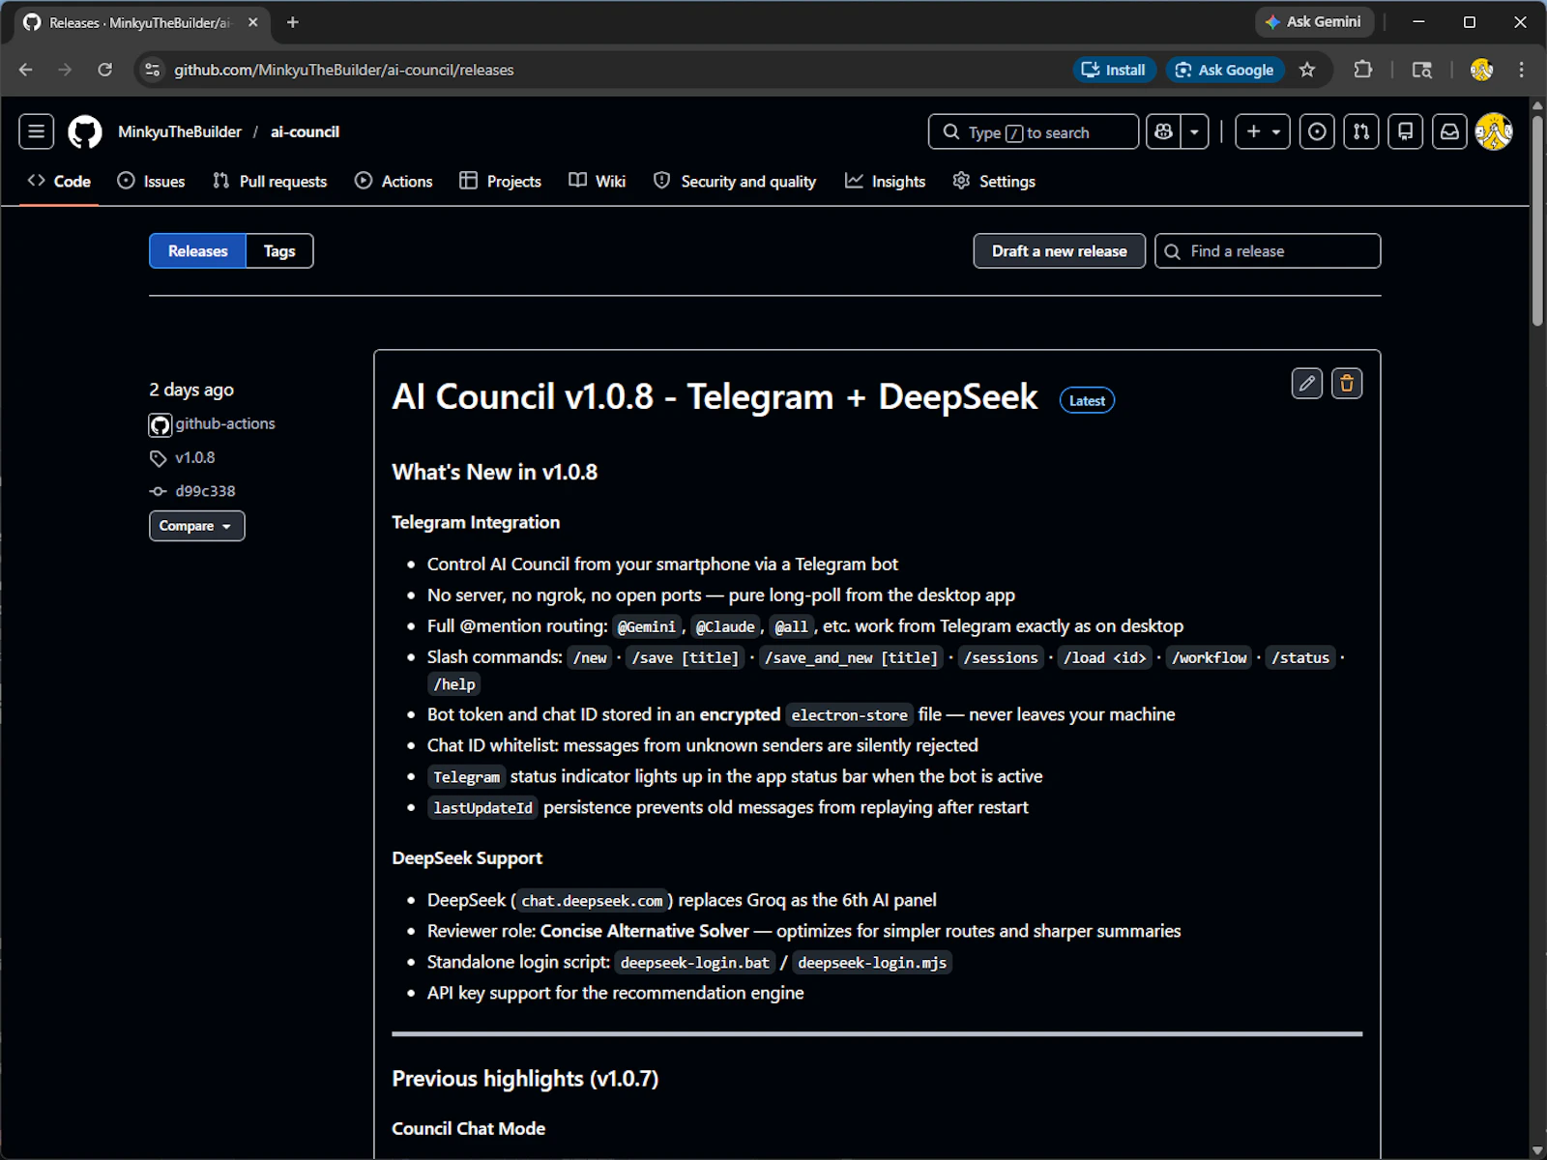The image size is (1547, 1160).
Task: Open commit d99c338 link
Action: pyautogui.click(x=205, y=491)
